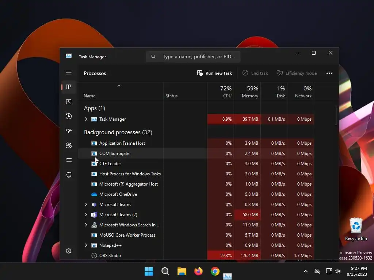Image resolution: width=374 pixels, height=280 pixels.
Task: Expand the Notepad++ process group
Action: pyautogui.click(x=86, y=245)
